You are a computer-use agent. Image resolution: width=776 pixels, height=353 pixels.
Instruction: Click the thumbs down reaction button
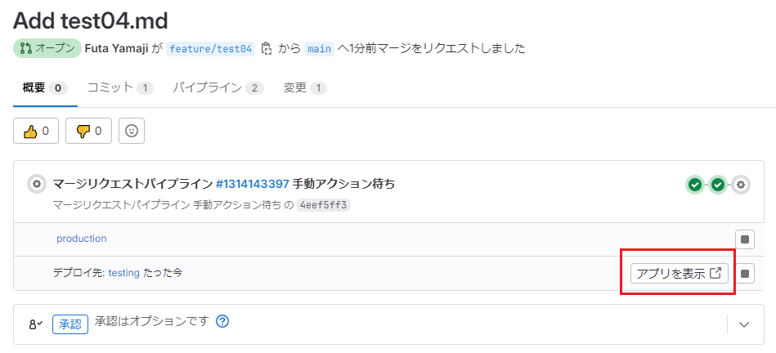tap(88, 131)
